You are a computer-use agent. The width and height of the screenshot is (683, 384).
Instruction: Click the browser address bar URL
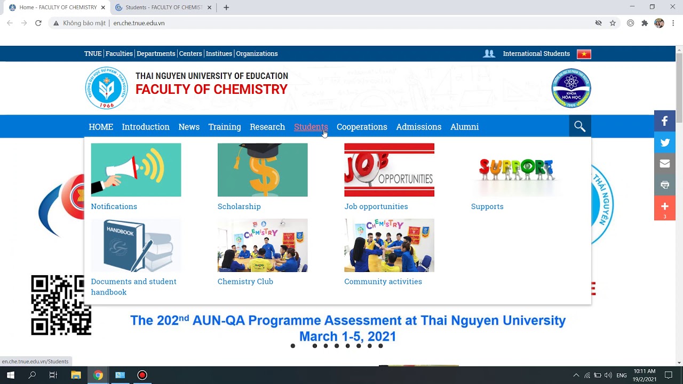point(139,23)
